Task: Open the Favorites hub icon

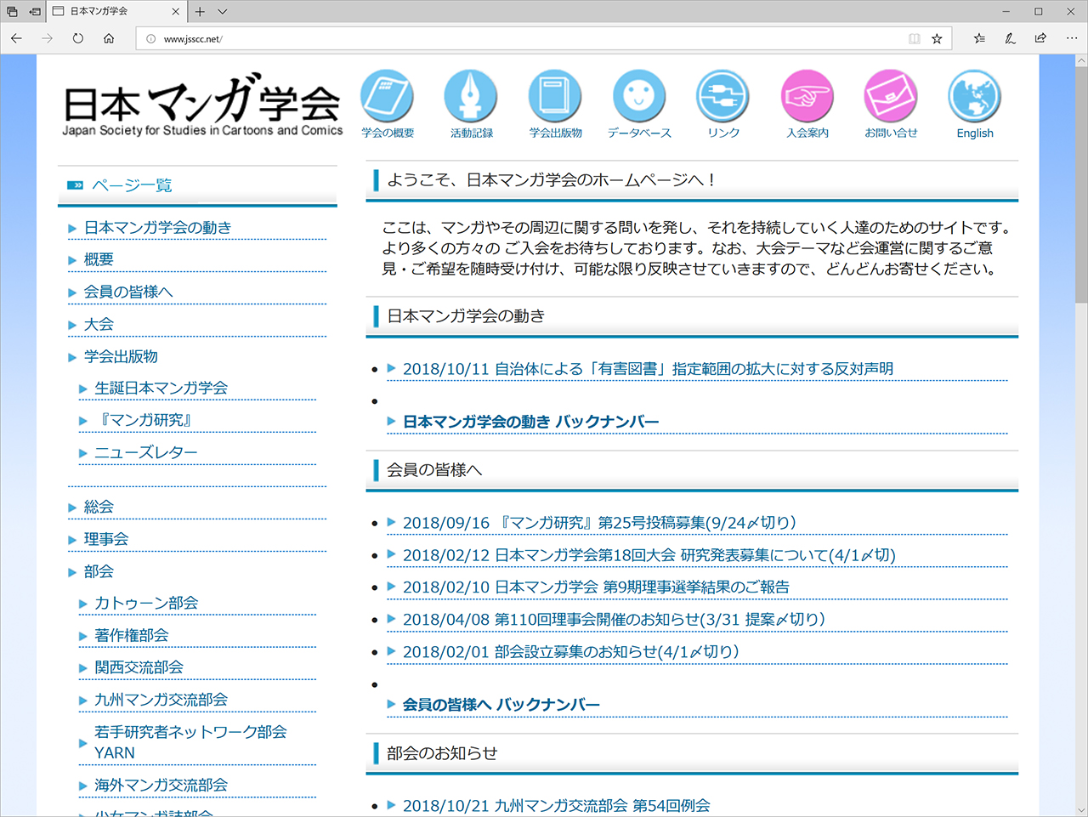Action: click(x=979, y=38)
